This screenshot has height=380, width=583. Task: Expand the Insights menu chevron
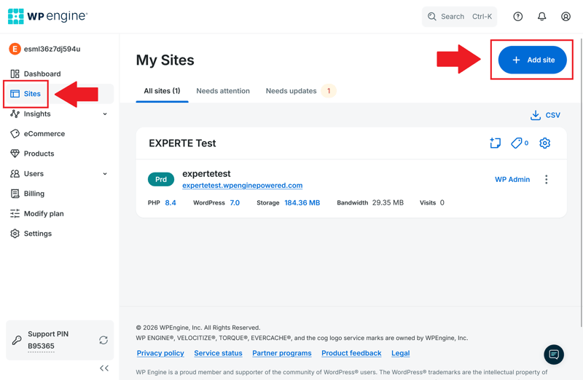(105, 114)
